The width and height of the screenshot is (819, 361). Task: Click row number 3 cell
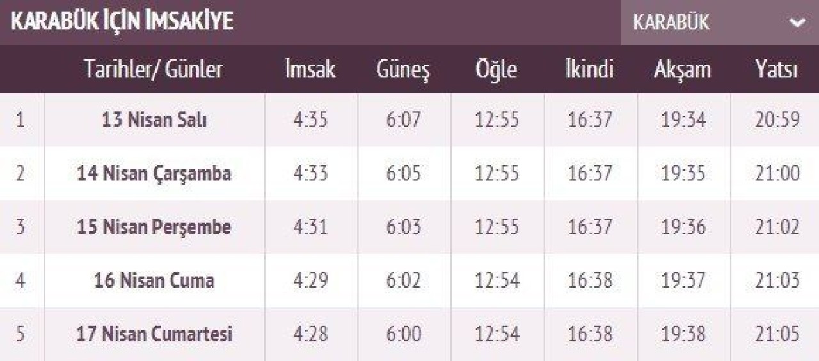coord(21,227)
